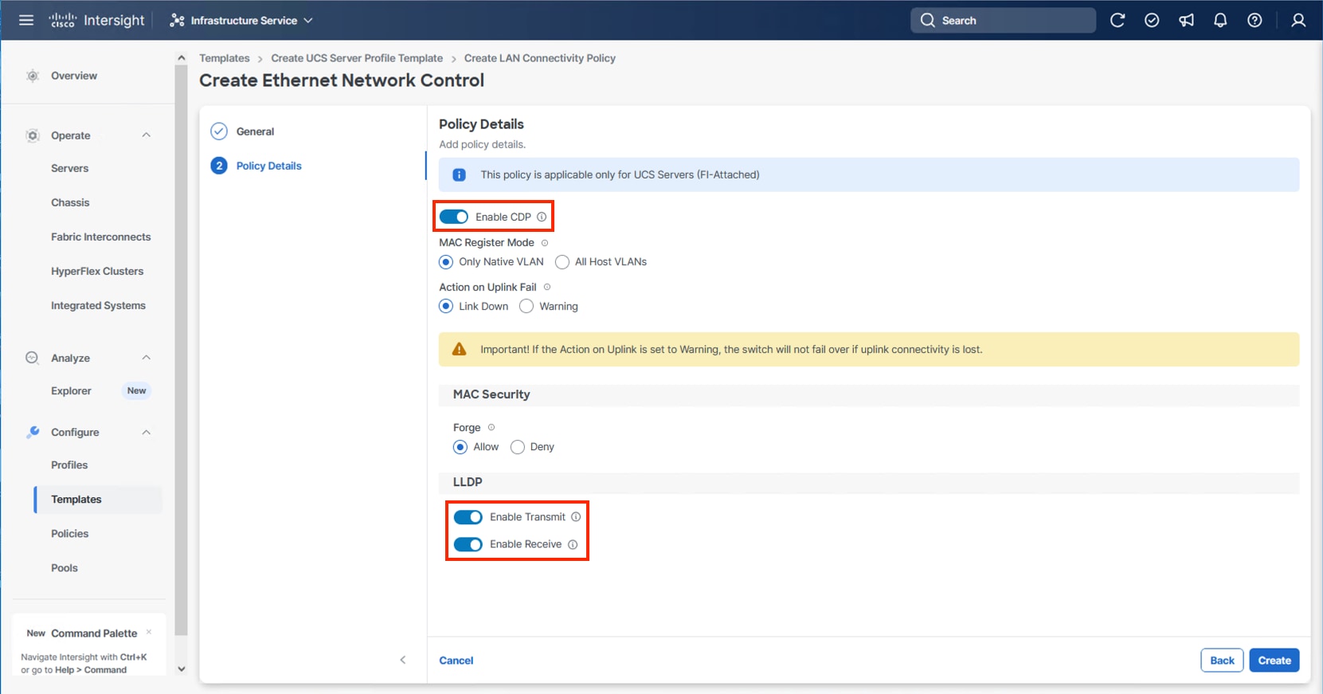Click the Cancel link
Image resolution: width=1323 pixels, height=694 pixels.
click(x=456, y=661)
